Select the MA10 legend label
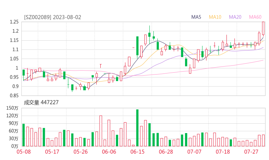The image size is (269, 160). point(215,17)
